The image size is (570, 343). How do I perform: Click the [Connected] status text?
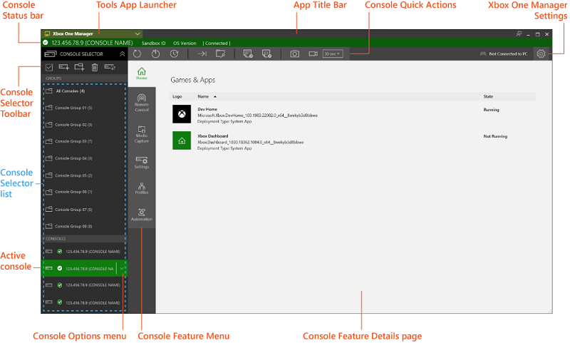(217, 43)
